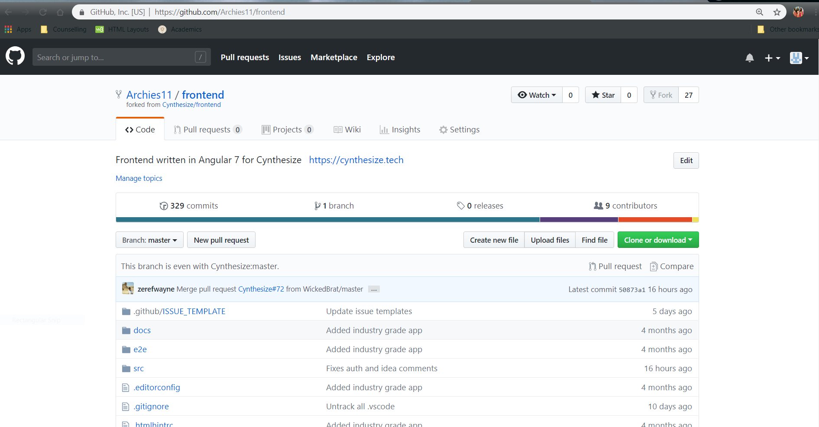
Task: Click the browser address bar URL
Action: (220, 12)
